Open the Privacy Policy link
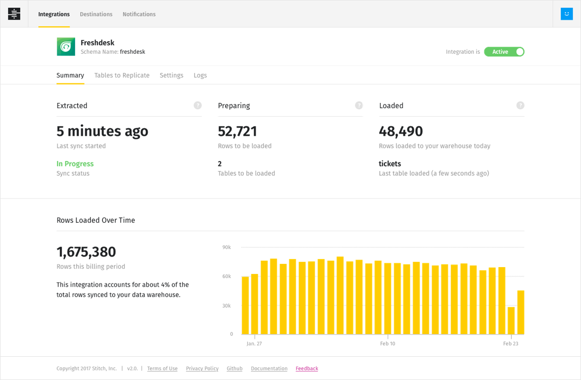Viewport: 581px width, 380px height. [x=202, y=368]
